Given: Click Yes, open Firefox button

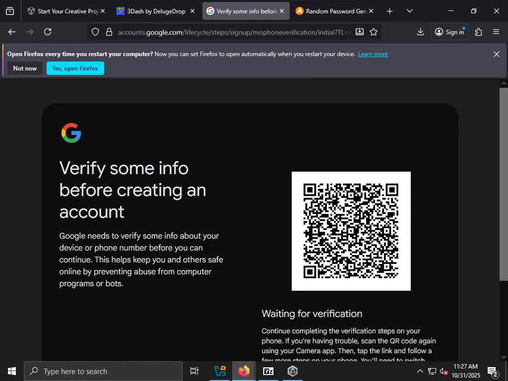Looking at the screenshot, I should (x=75, y=68).
